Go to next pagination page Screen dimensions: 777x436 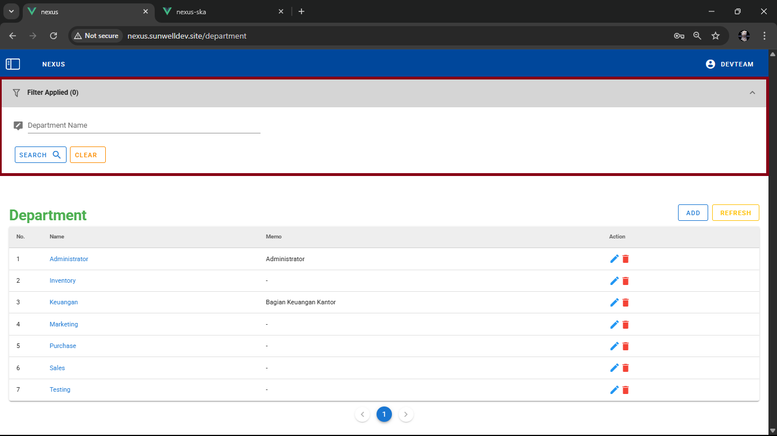(406, 414)
